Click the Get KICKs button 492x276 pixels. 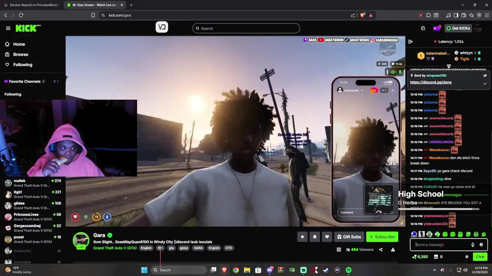click(458, 28)
